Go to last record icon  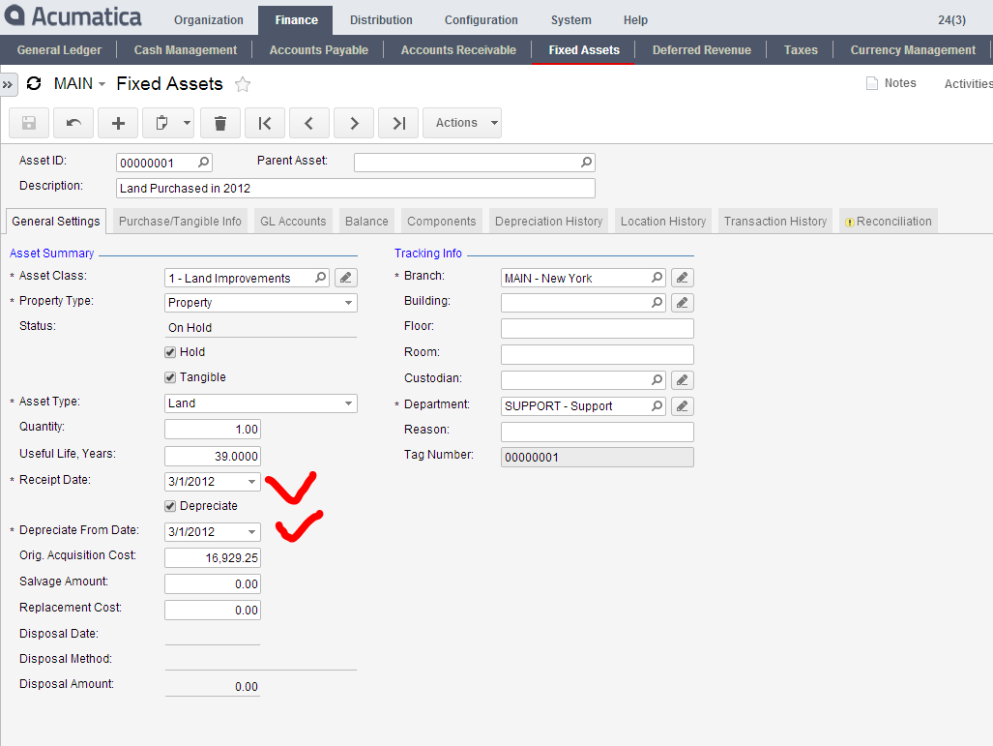(x=398, y=123)
